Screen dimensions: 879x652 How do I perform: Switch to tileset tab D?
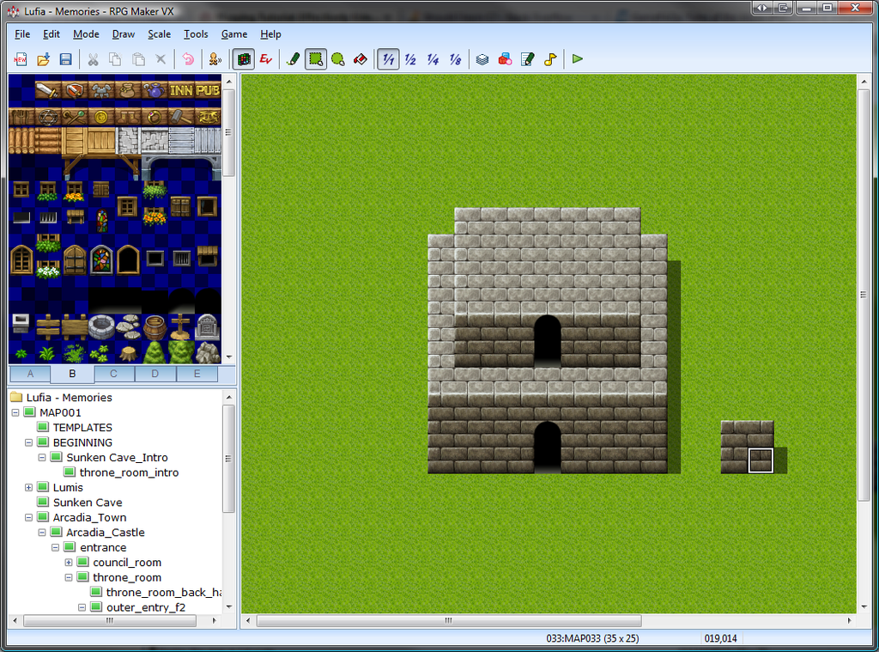[x=155, y=374]
